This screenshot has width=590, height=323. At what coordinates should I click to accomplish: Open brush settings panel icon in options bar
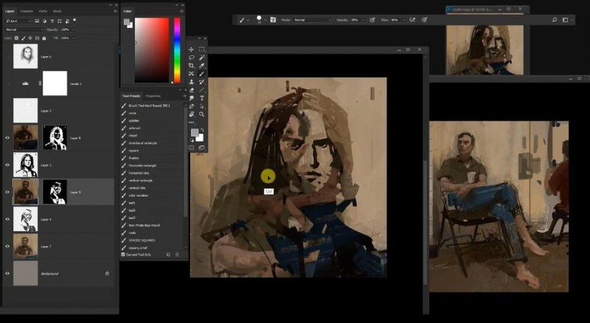click(273, 20)
